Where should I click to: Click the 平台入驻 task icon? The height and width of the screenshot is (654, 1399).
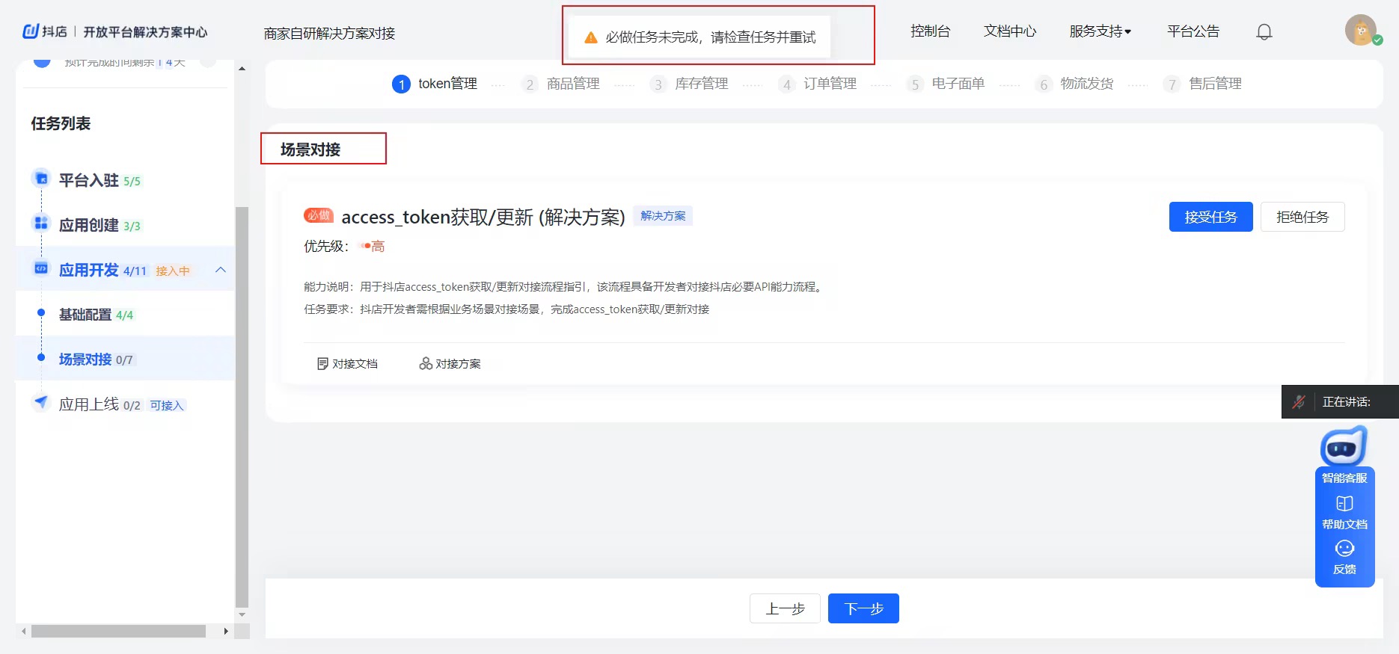point(41,178)
